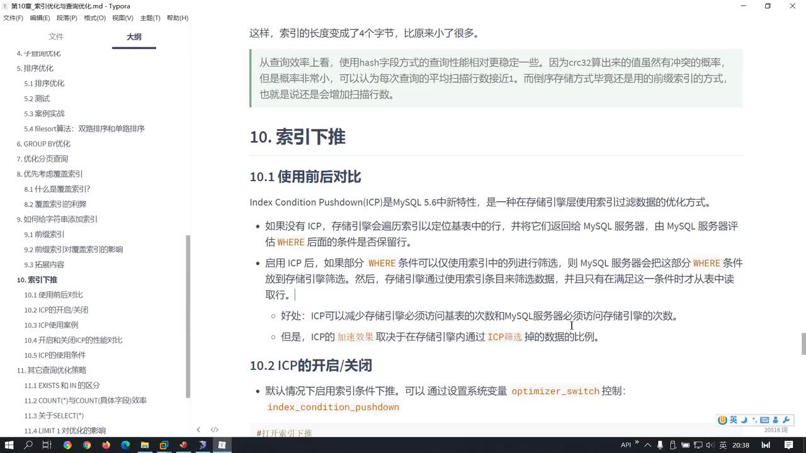Image resolution: width=806 pixels, height=453 pixels.
Task: Open Windows taskbar search
Action: pyautogui.click(x=28, y=445)
